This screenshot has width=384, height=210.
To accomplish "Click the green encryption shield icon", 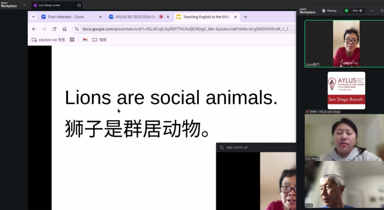I will [x=346, y=11].
